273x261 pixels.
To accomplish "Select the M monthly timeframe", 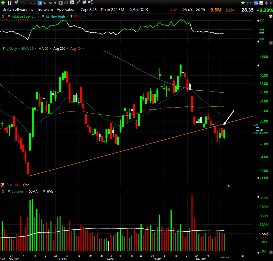I will [50, 3].
